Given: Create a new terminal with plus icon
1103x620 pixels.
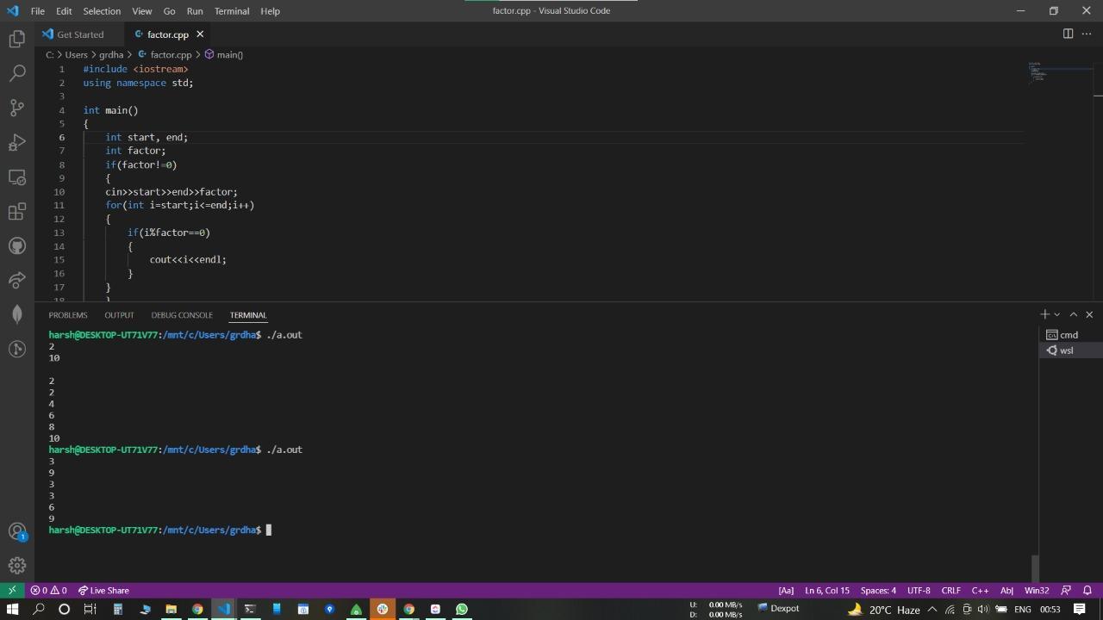Looking at the screenshot, I should pyautogui.click(x=1044, y=314).
